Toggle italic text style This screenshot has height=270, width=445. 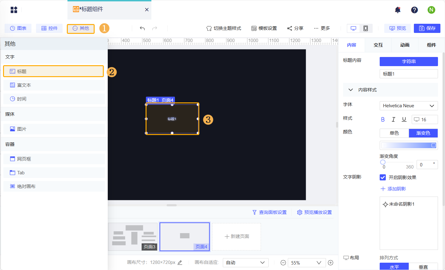pyautogui.click(x=393, y=119)
